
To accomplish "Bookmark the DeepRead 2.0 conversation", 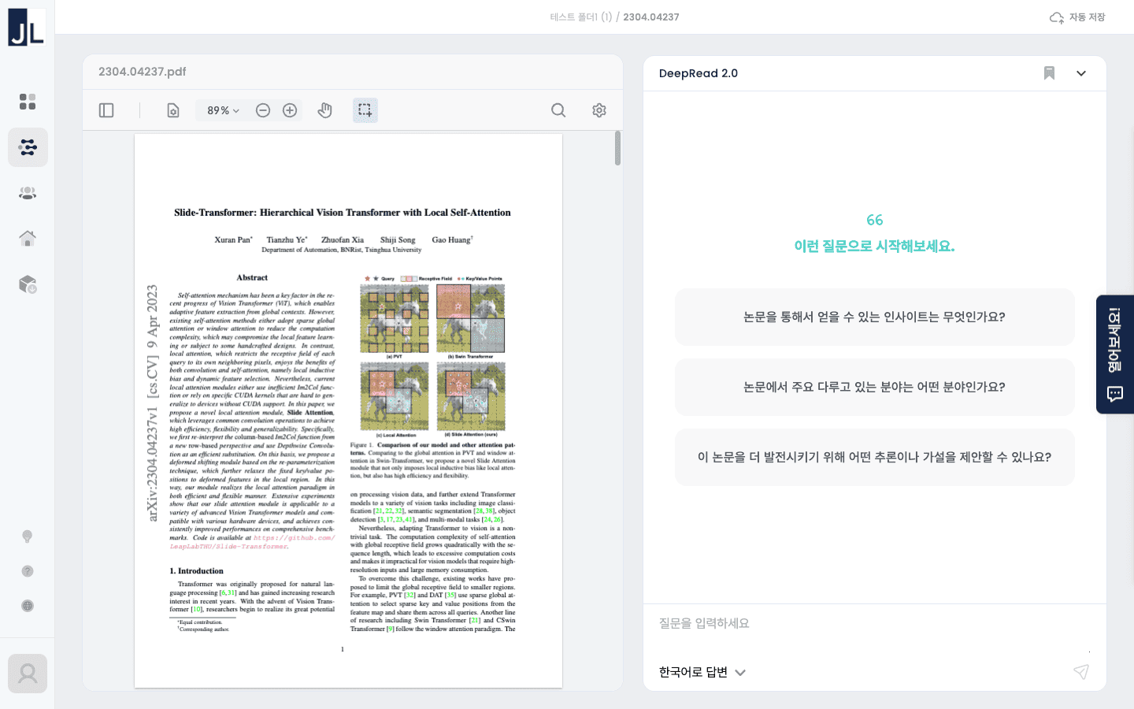I will tap(1049, 72).
